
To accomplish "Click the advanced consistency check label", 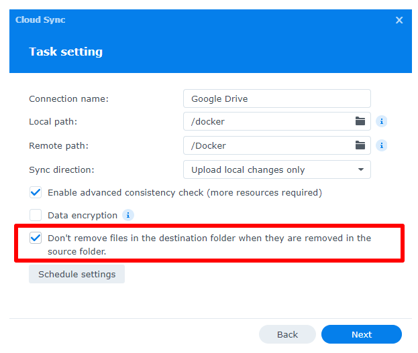I will [185, 193].
